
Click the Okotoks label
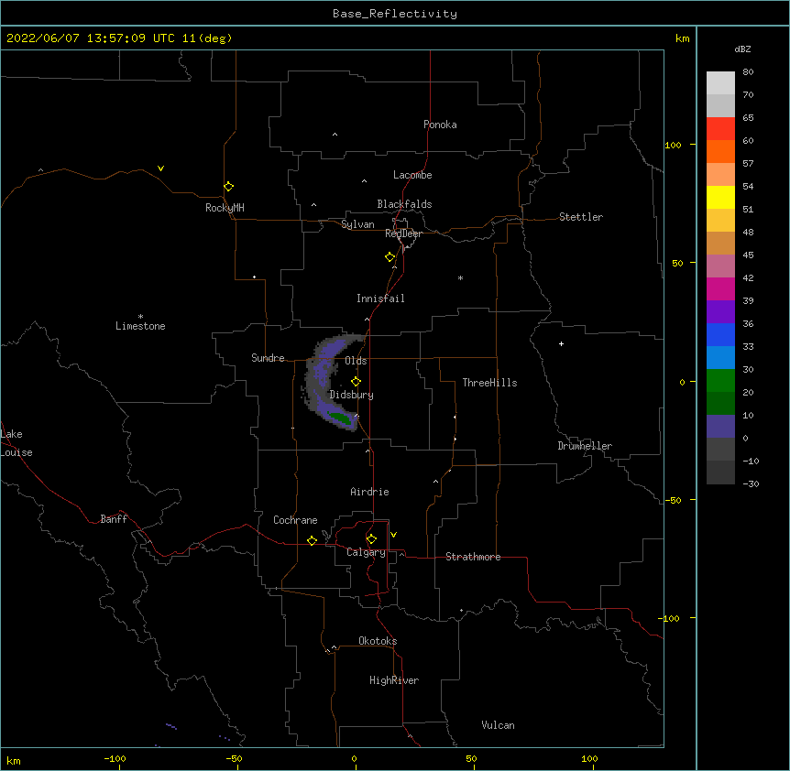pyautogui.click(x=378, y=641)
